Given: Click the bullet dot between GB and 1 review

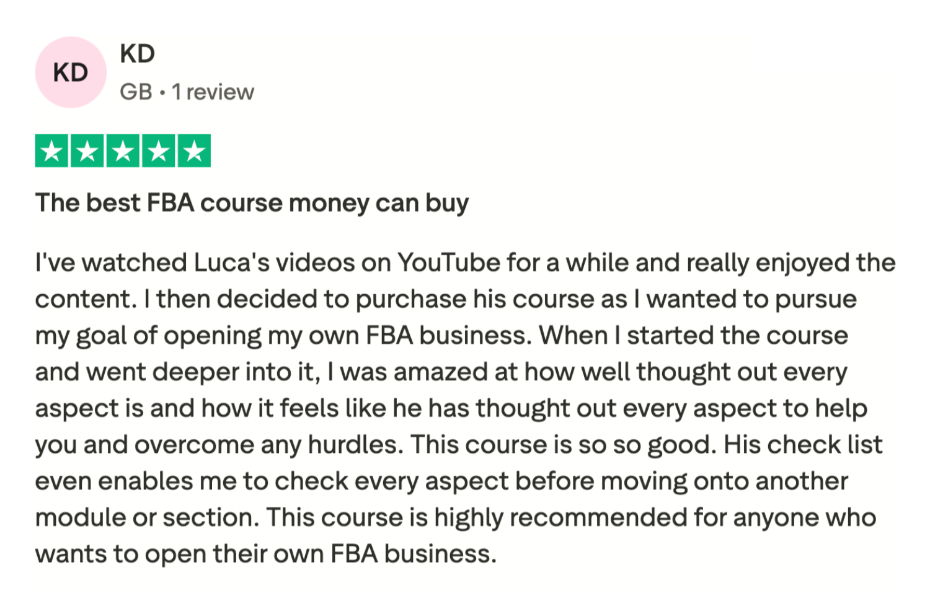Looking at the screenshot, I should click(x=162, y=93).
